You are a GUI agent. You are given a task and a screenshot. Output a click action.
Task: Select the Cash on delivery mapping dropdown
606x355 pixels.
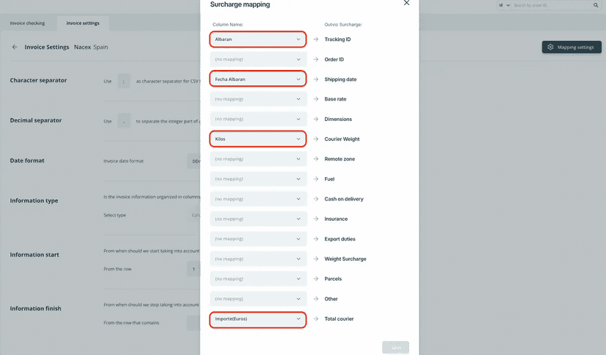click(x=258, y=199)
